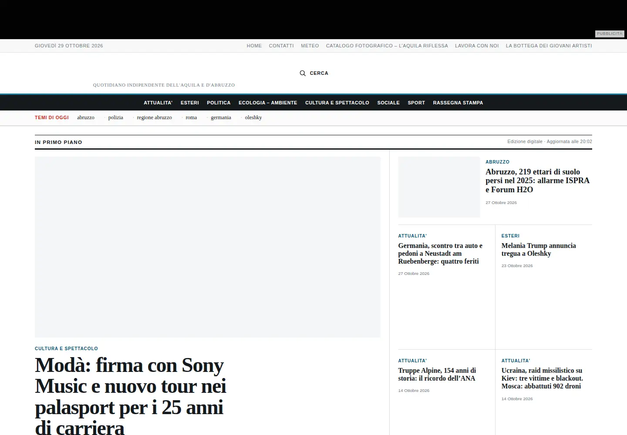Click 'Quotidiano indipendente dell'Aquila e d'Abruzzo' tagline

pyautogui.click(x=164, y=85)
